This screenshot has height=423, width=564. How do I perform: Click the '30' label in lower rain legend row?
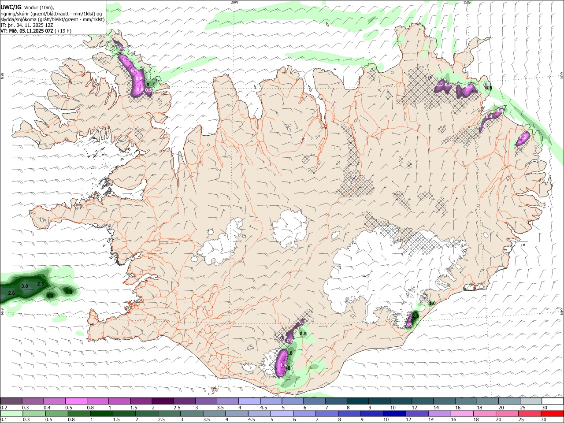(x=544, y=420)
